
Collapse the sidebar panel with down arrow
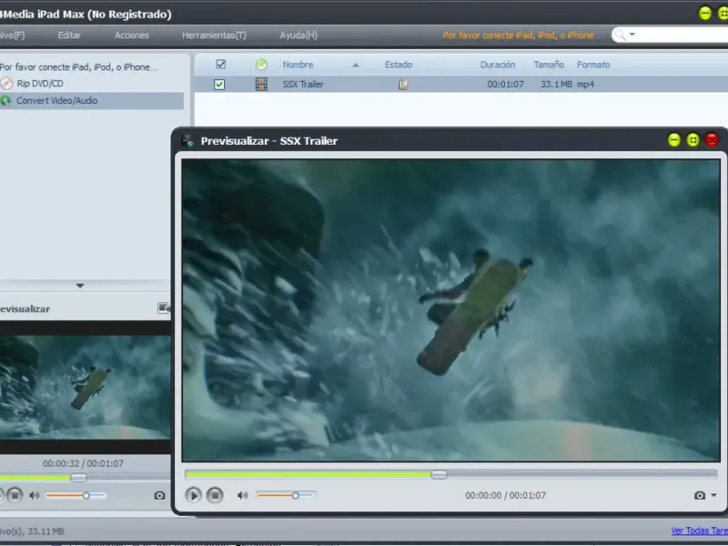pyautogui.click(x=80, y=286)
